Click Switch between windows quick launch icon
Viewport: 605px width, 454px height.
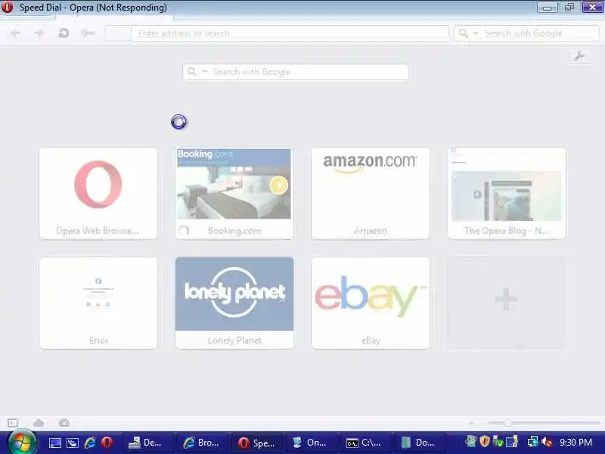[72, 443]
